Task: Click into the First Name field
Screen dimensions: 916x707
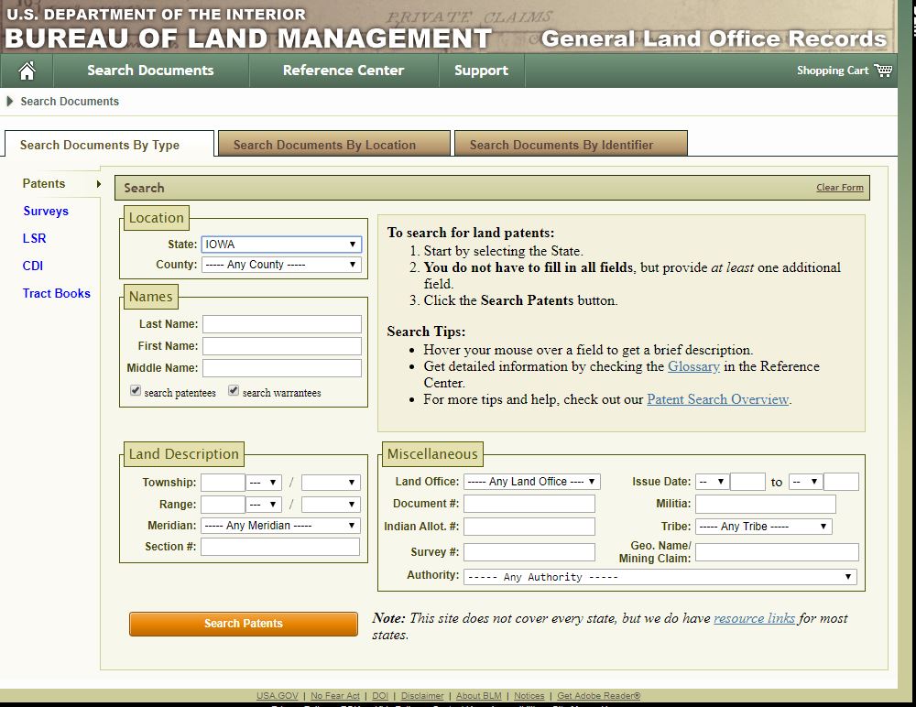Action: tap(282, 346)
